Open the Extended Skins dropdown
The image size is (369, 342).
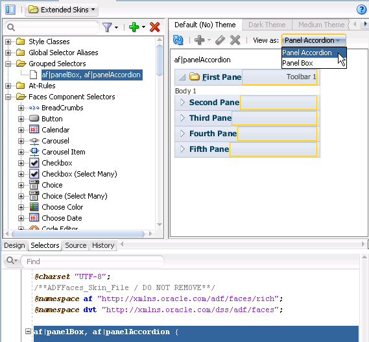62,10
